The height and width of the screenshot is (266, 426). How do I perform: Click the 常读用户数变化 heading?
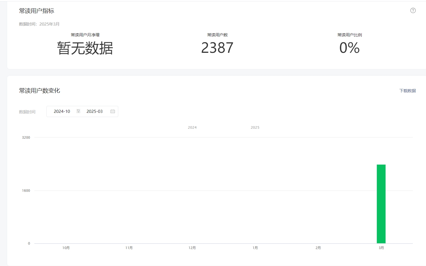click(40, 91)
